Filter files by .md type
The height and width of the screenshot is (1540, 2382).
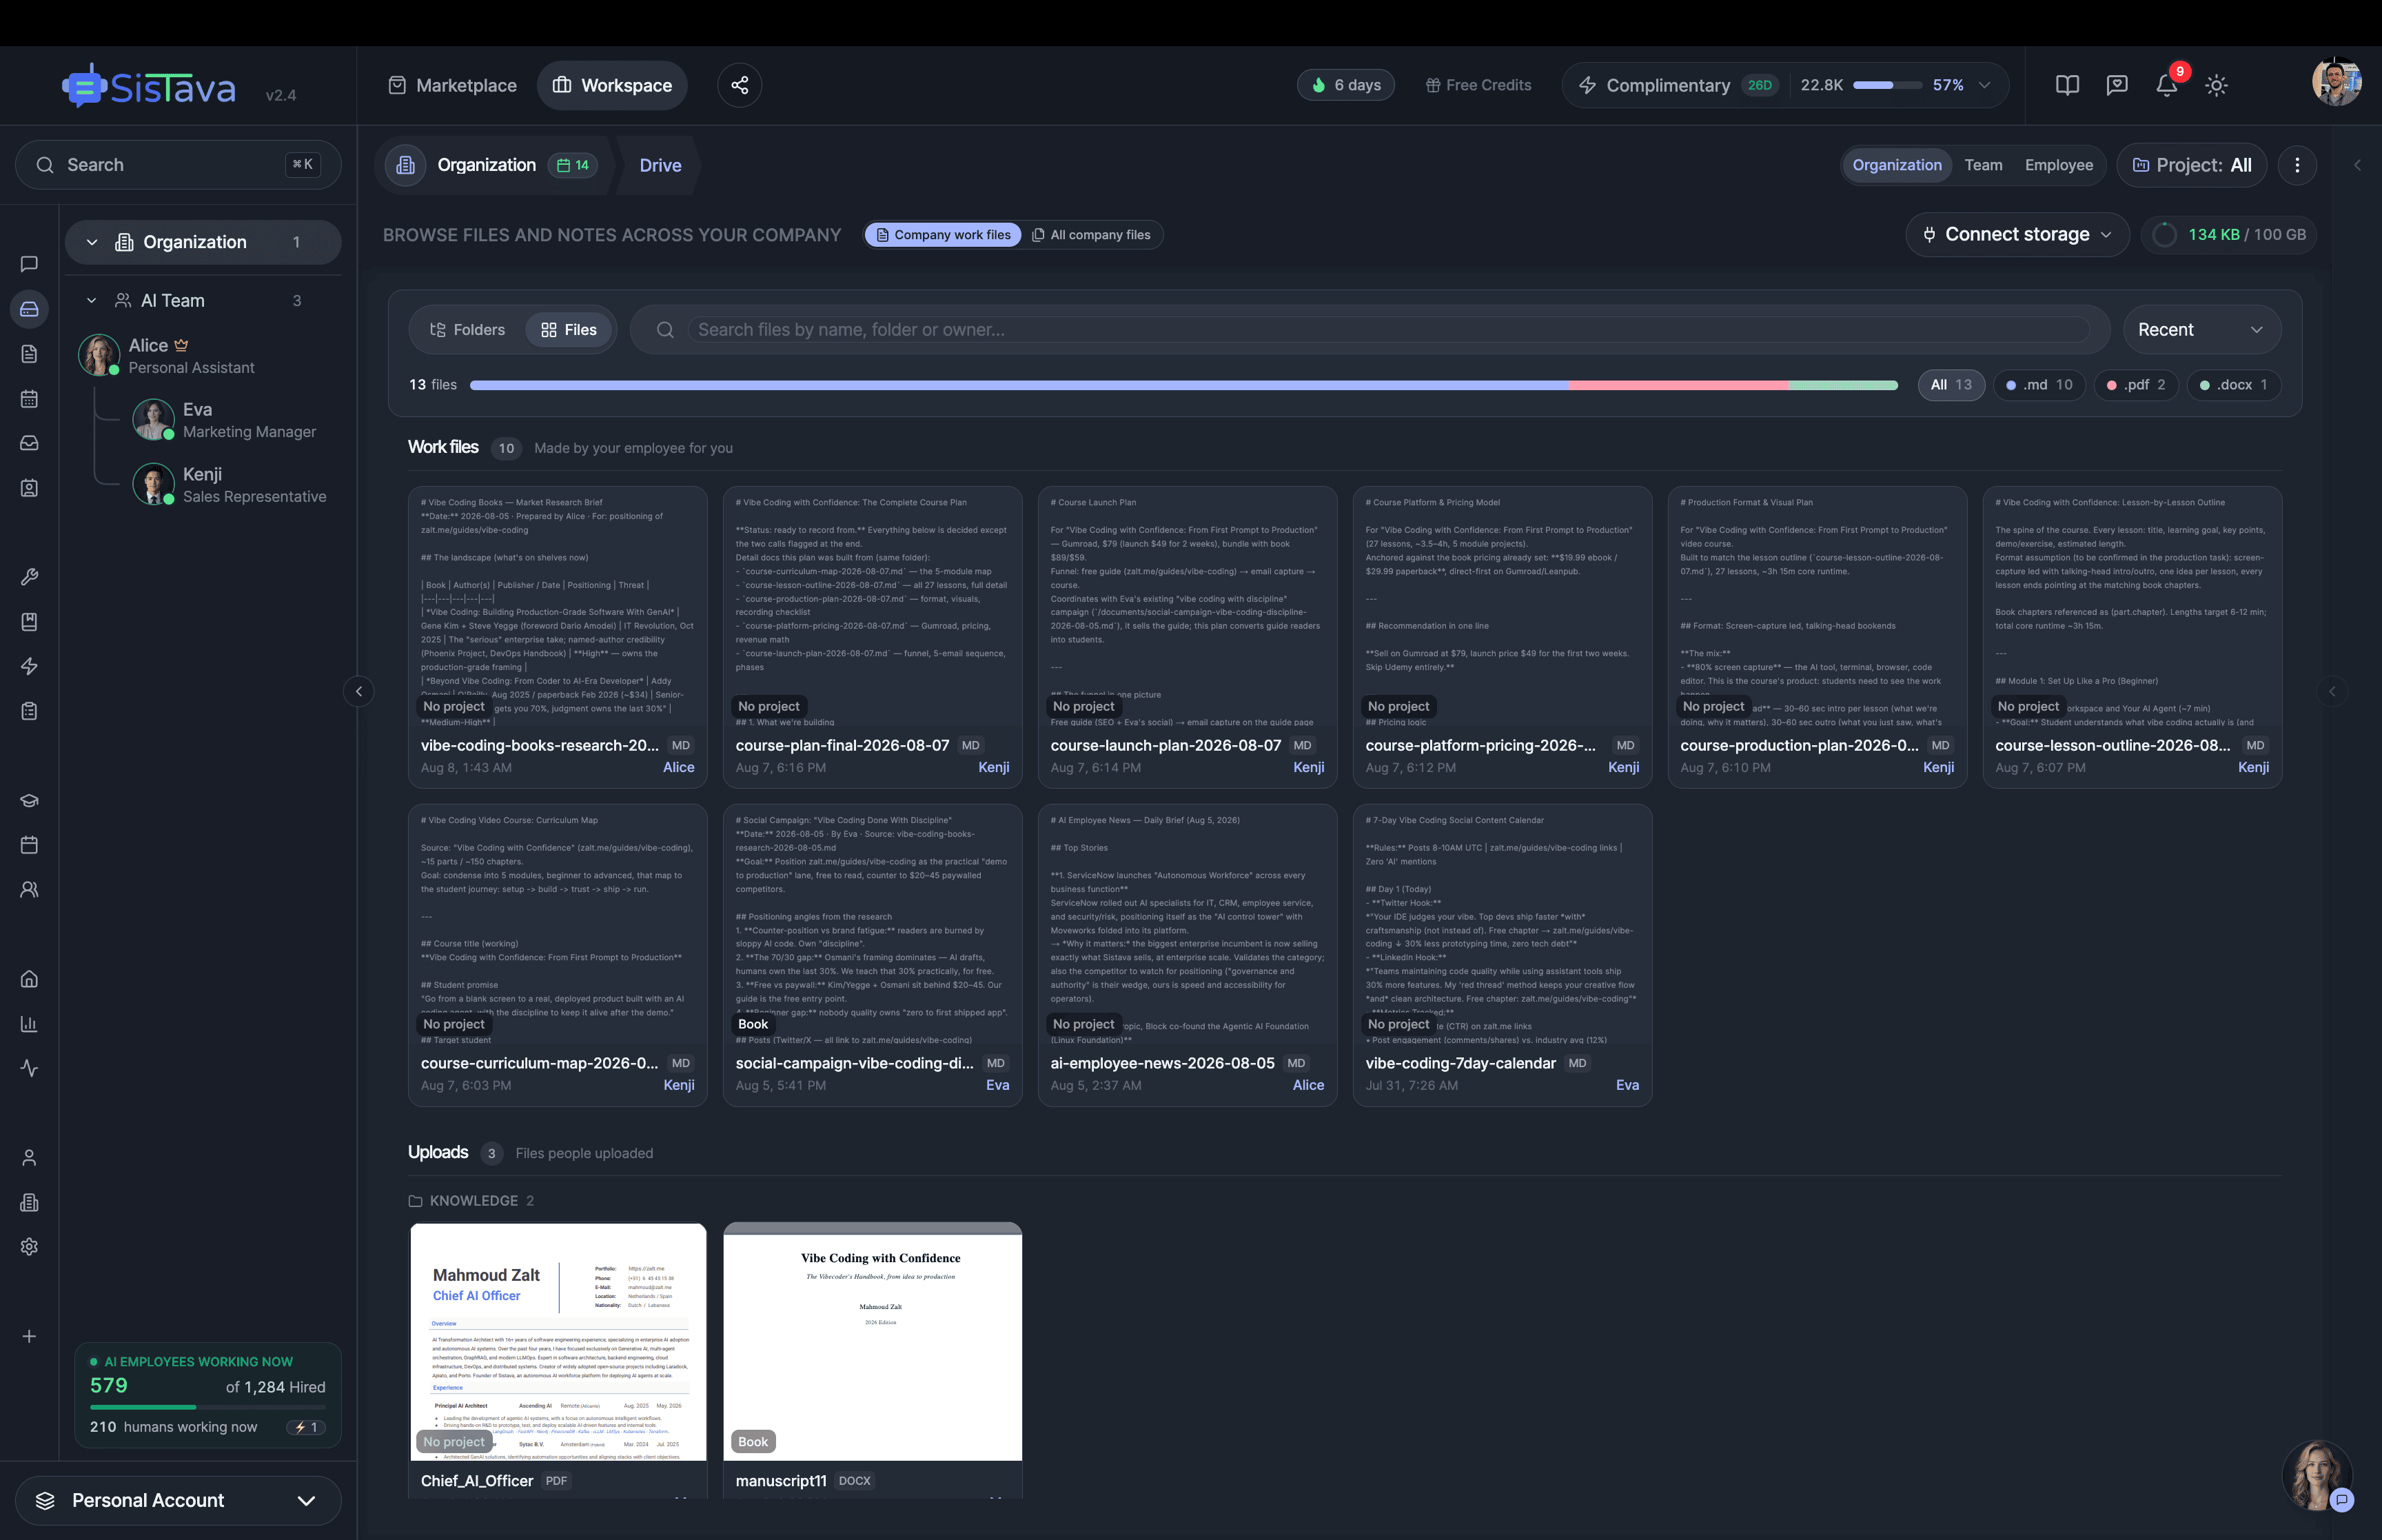pos(2038,385)
